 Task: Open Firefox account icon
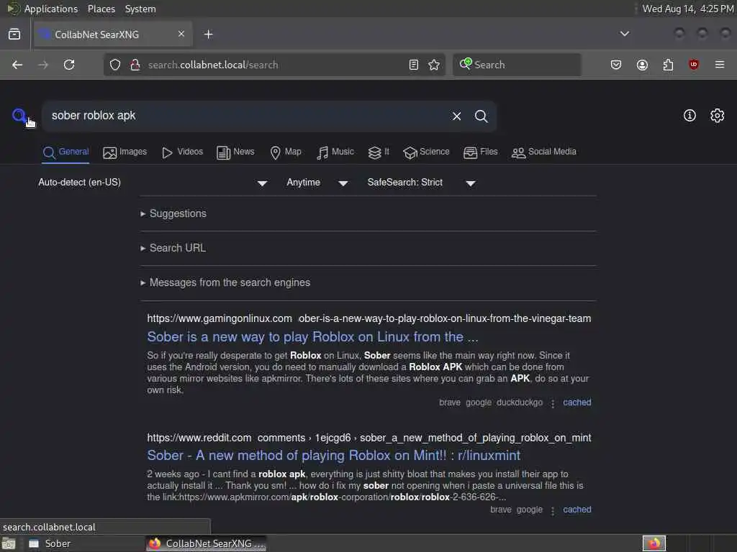coord(642,65)
